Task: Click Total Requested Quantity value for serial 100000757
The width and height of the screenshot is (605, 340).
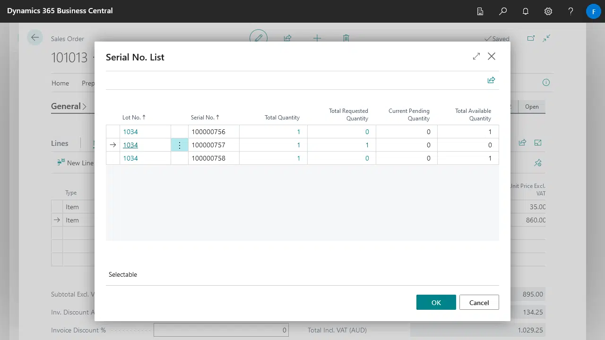Action: pyautogui.click(x=367, y=145)
